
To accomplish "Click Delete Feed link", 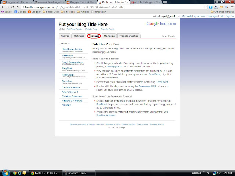I will 92,29.
